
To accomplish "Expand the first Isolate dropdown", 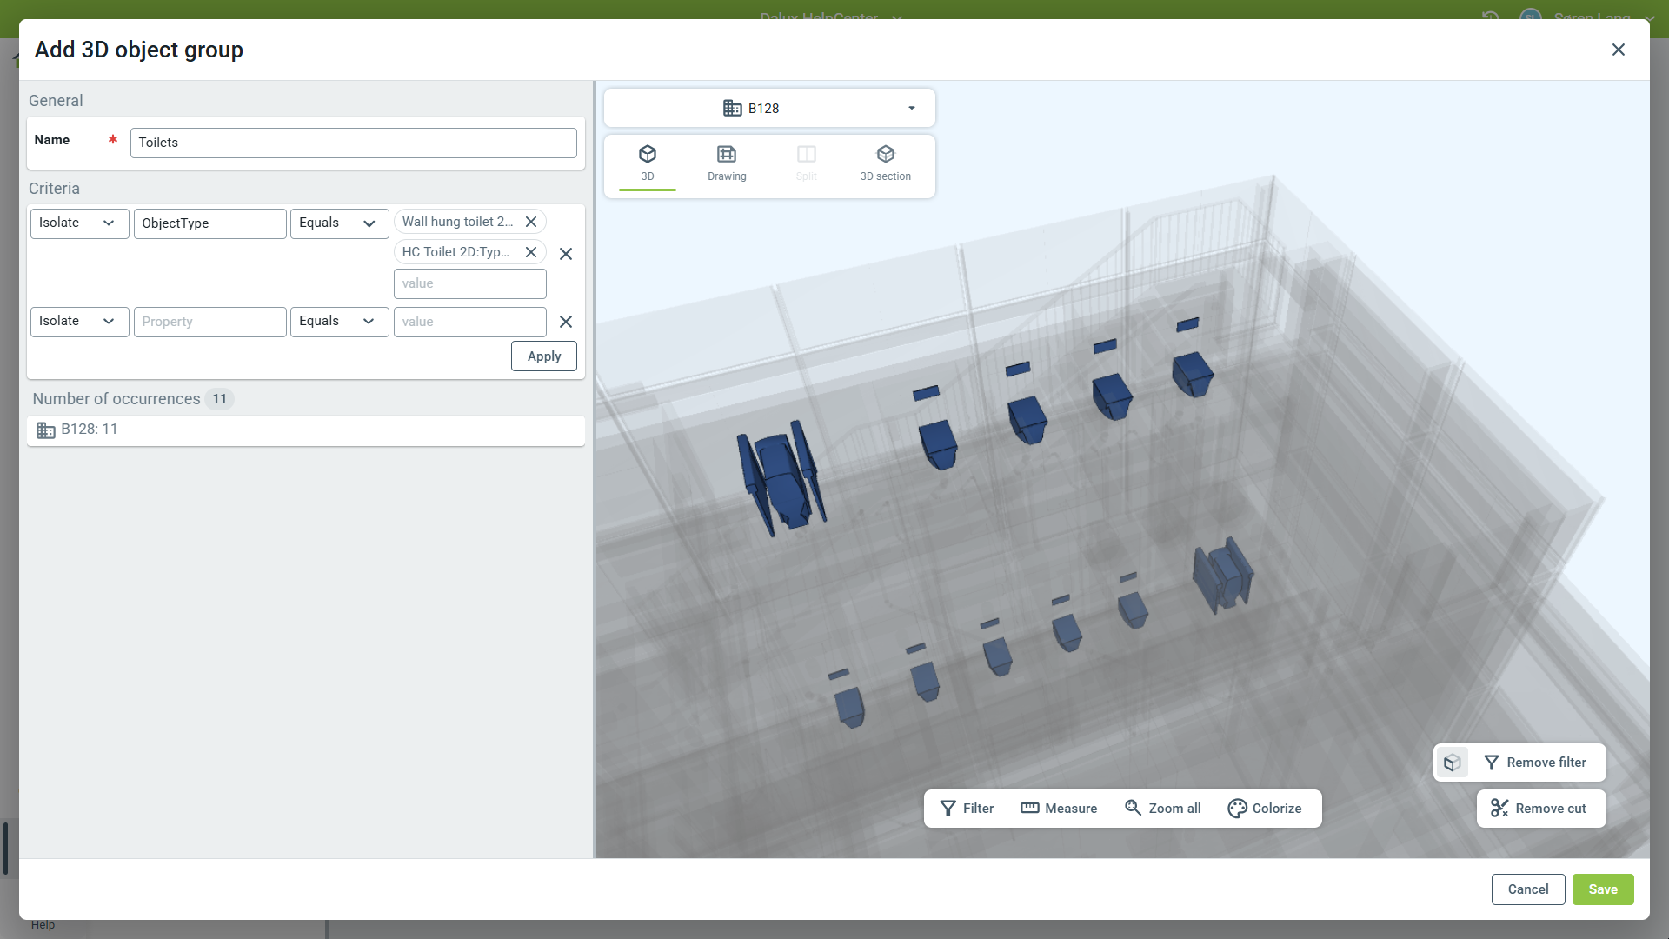I will (x=79, y=223).
